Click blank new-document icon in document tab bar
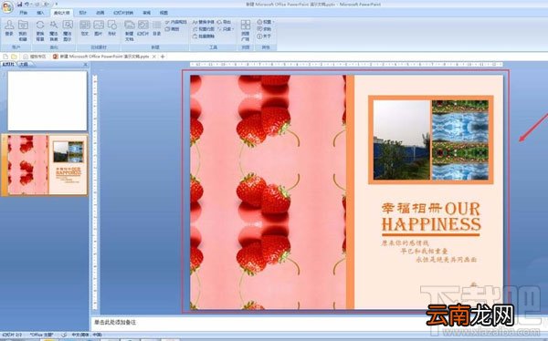Image resolution: width=548 pixels, height=341 pixels. coord(5,57)
